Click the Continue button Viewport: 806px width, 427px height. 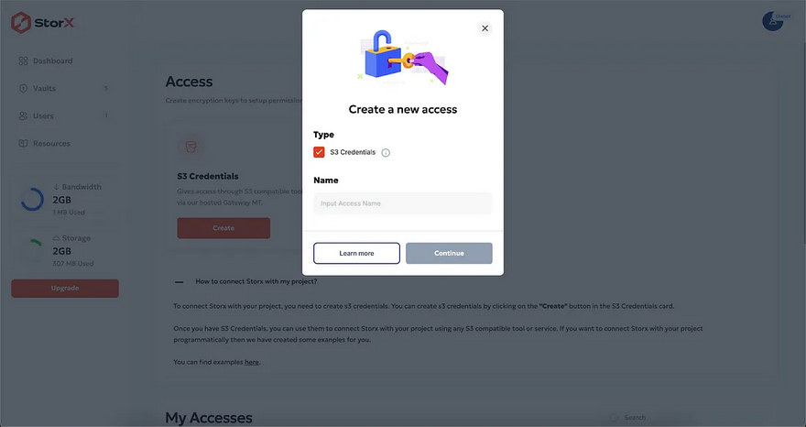click(449, 253)
